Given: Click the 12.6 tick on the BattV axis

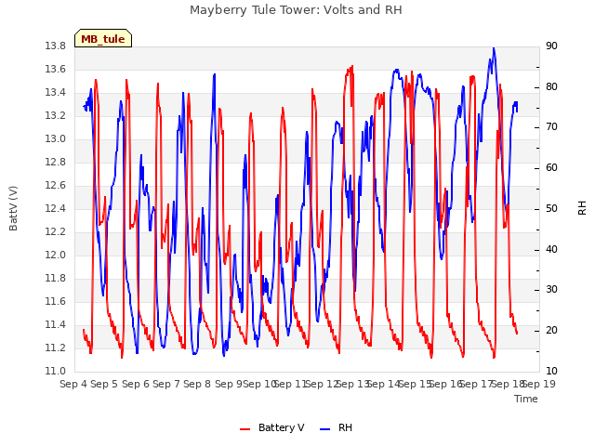Looking at the screenshot, I should [56, 186].
